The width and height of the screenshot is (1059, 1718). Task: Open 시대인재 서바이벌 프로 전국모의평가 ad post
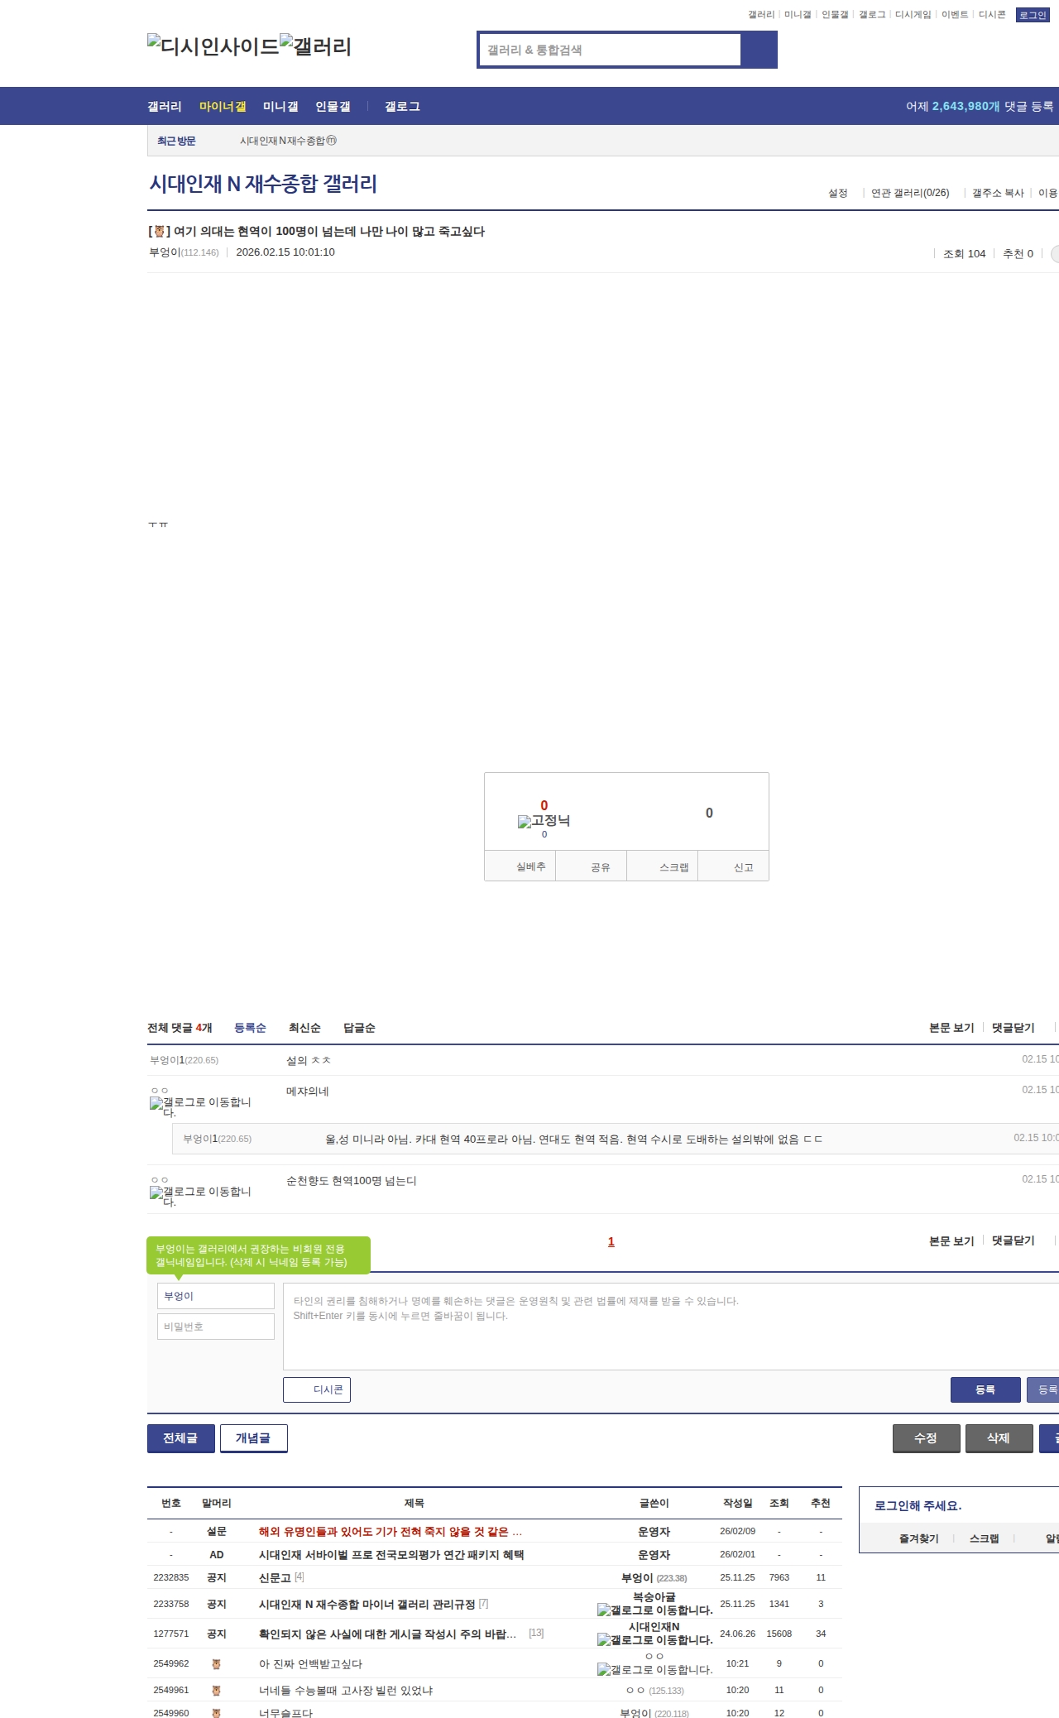(x=391, y=1555)
